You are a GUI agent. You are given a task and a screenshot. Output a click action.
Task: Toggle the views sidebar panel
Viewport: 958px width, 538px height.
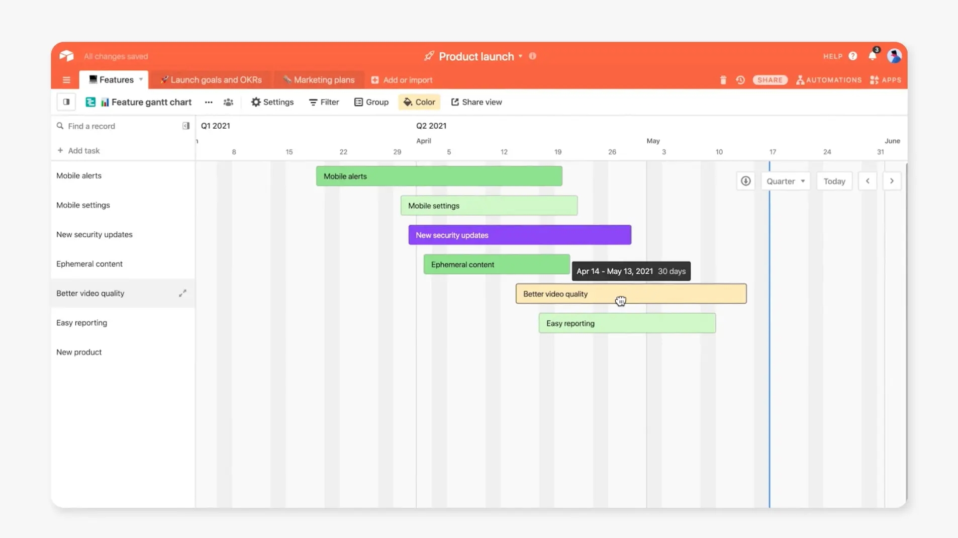[x=65, y=102]
